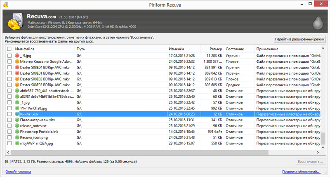Click the red status dot for Dexter S08E04

[x=17, y=67]
